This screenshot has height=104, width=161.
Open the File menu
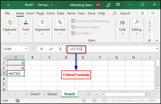(7, 13)
